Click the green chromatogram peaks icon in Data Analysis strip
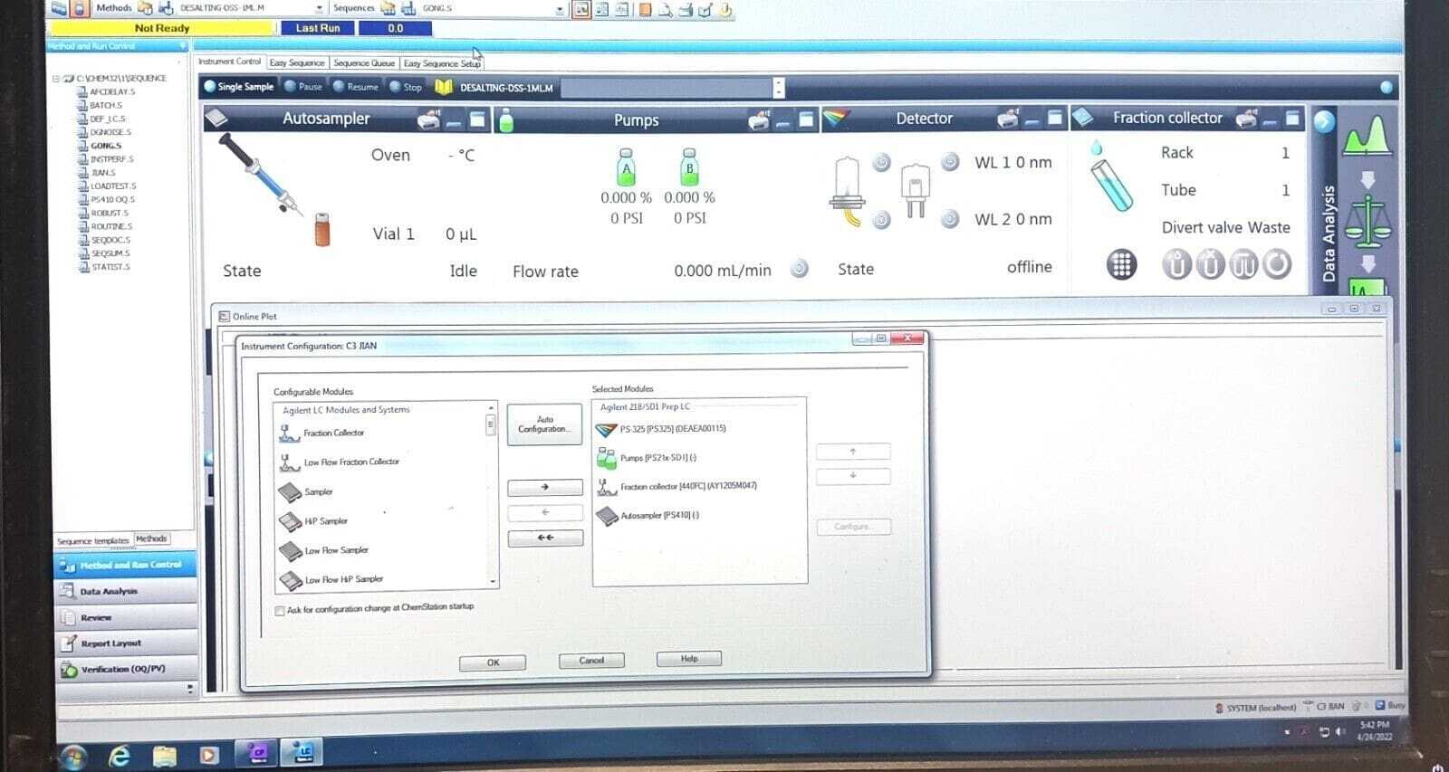The image size is (1449, 772). point(1366,136)
